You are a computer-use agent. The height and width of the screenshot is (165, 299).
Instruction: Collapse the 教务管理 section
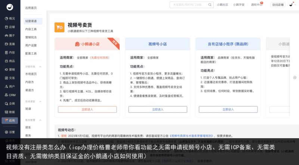coord(40,120)
